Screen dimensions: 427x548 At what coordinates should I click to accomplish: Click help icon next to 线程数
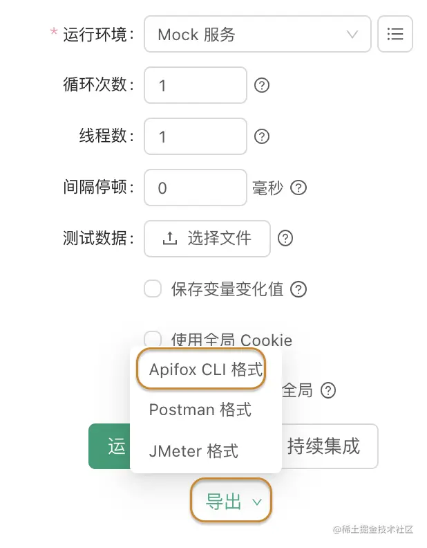point(262,136)
